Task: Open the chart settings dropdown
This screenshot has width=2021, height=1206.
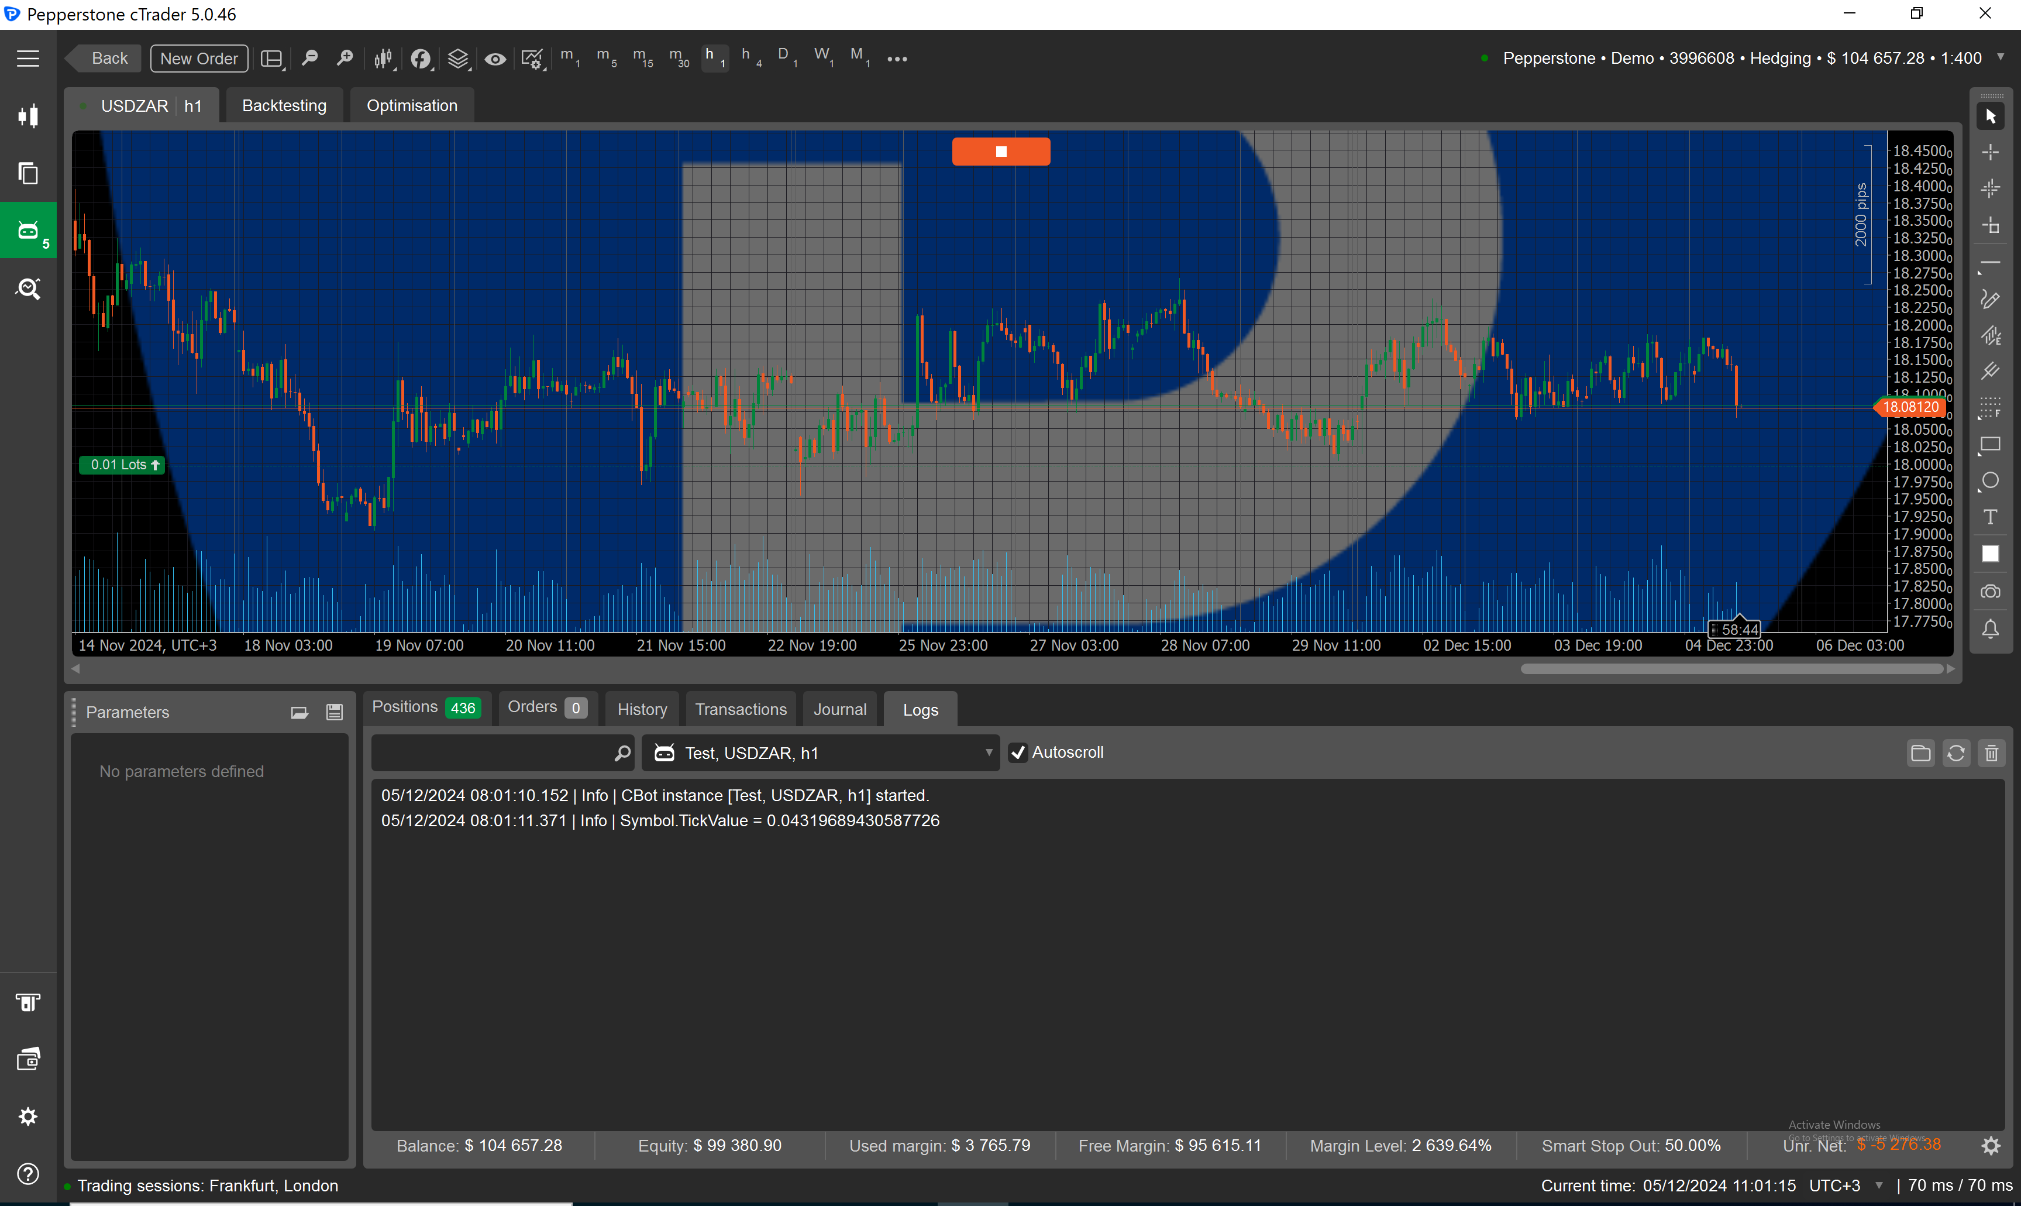Action: pyautogui.click(x=532, y=59)
